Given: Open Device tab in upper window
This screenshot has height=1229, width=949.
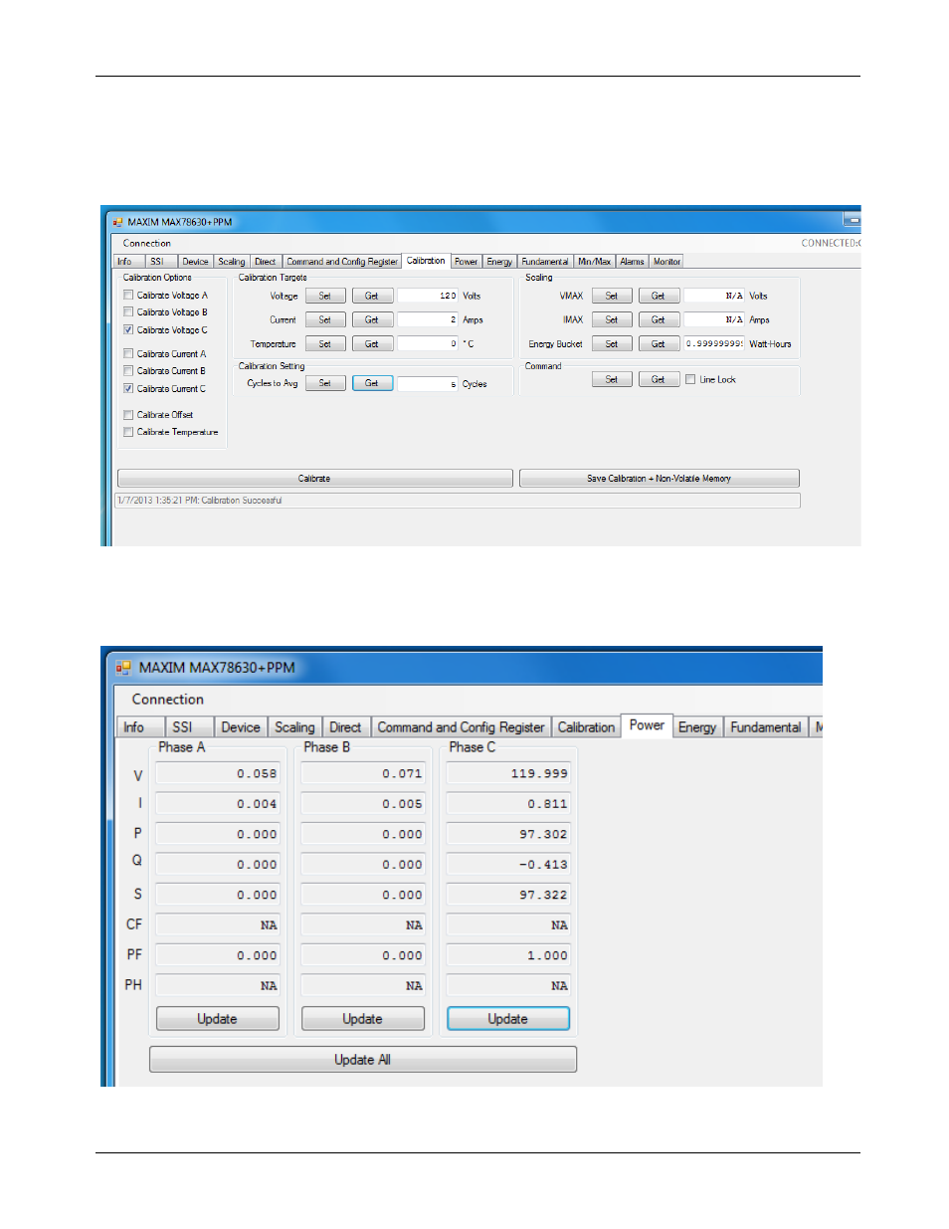Looking at the screenshot, I should pyautogui.click(x=196, y=262).
